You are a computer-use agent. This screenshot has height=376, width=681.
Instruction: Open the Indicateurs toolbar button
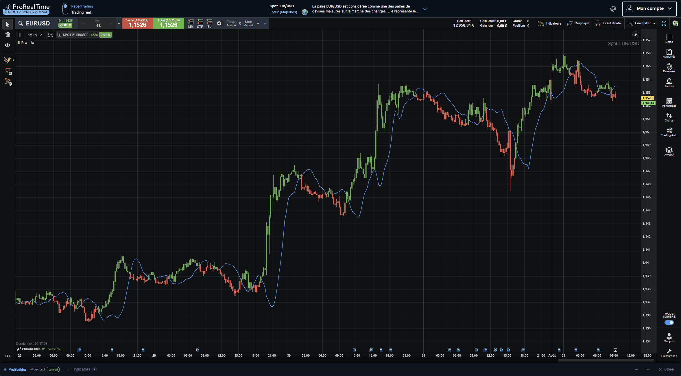coord(549,23)
